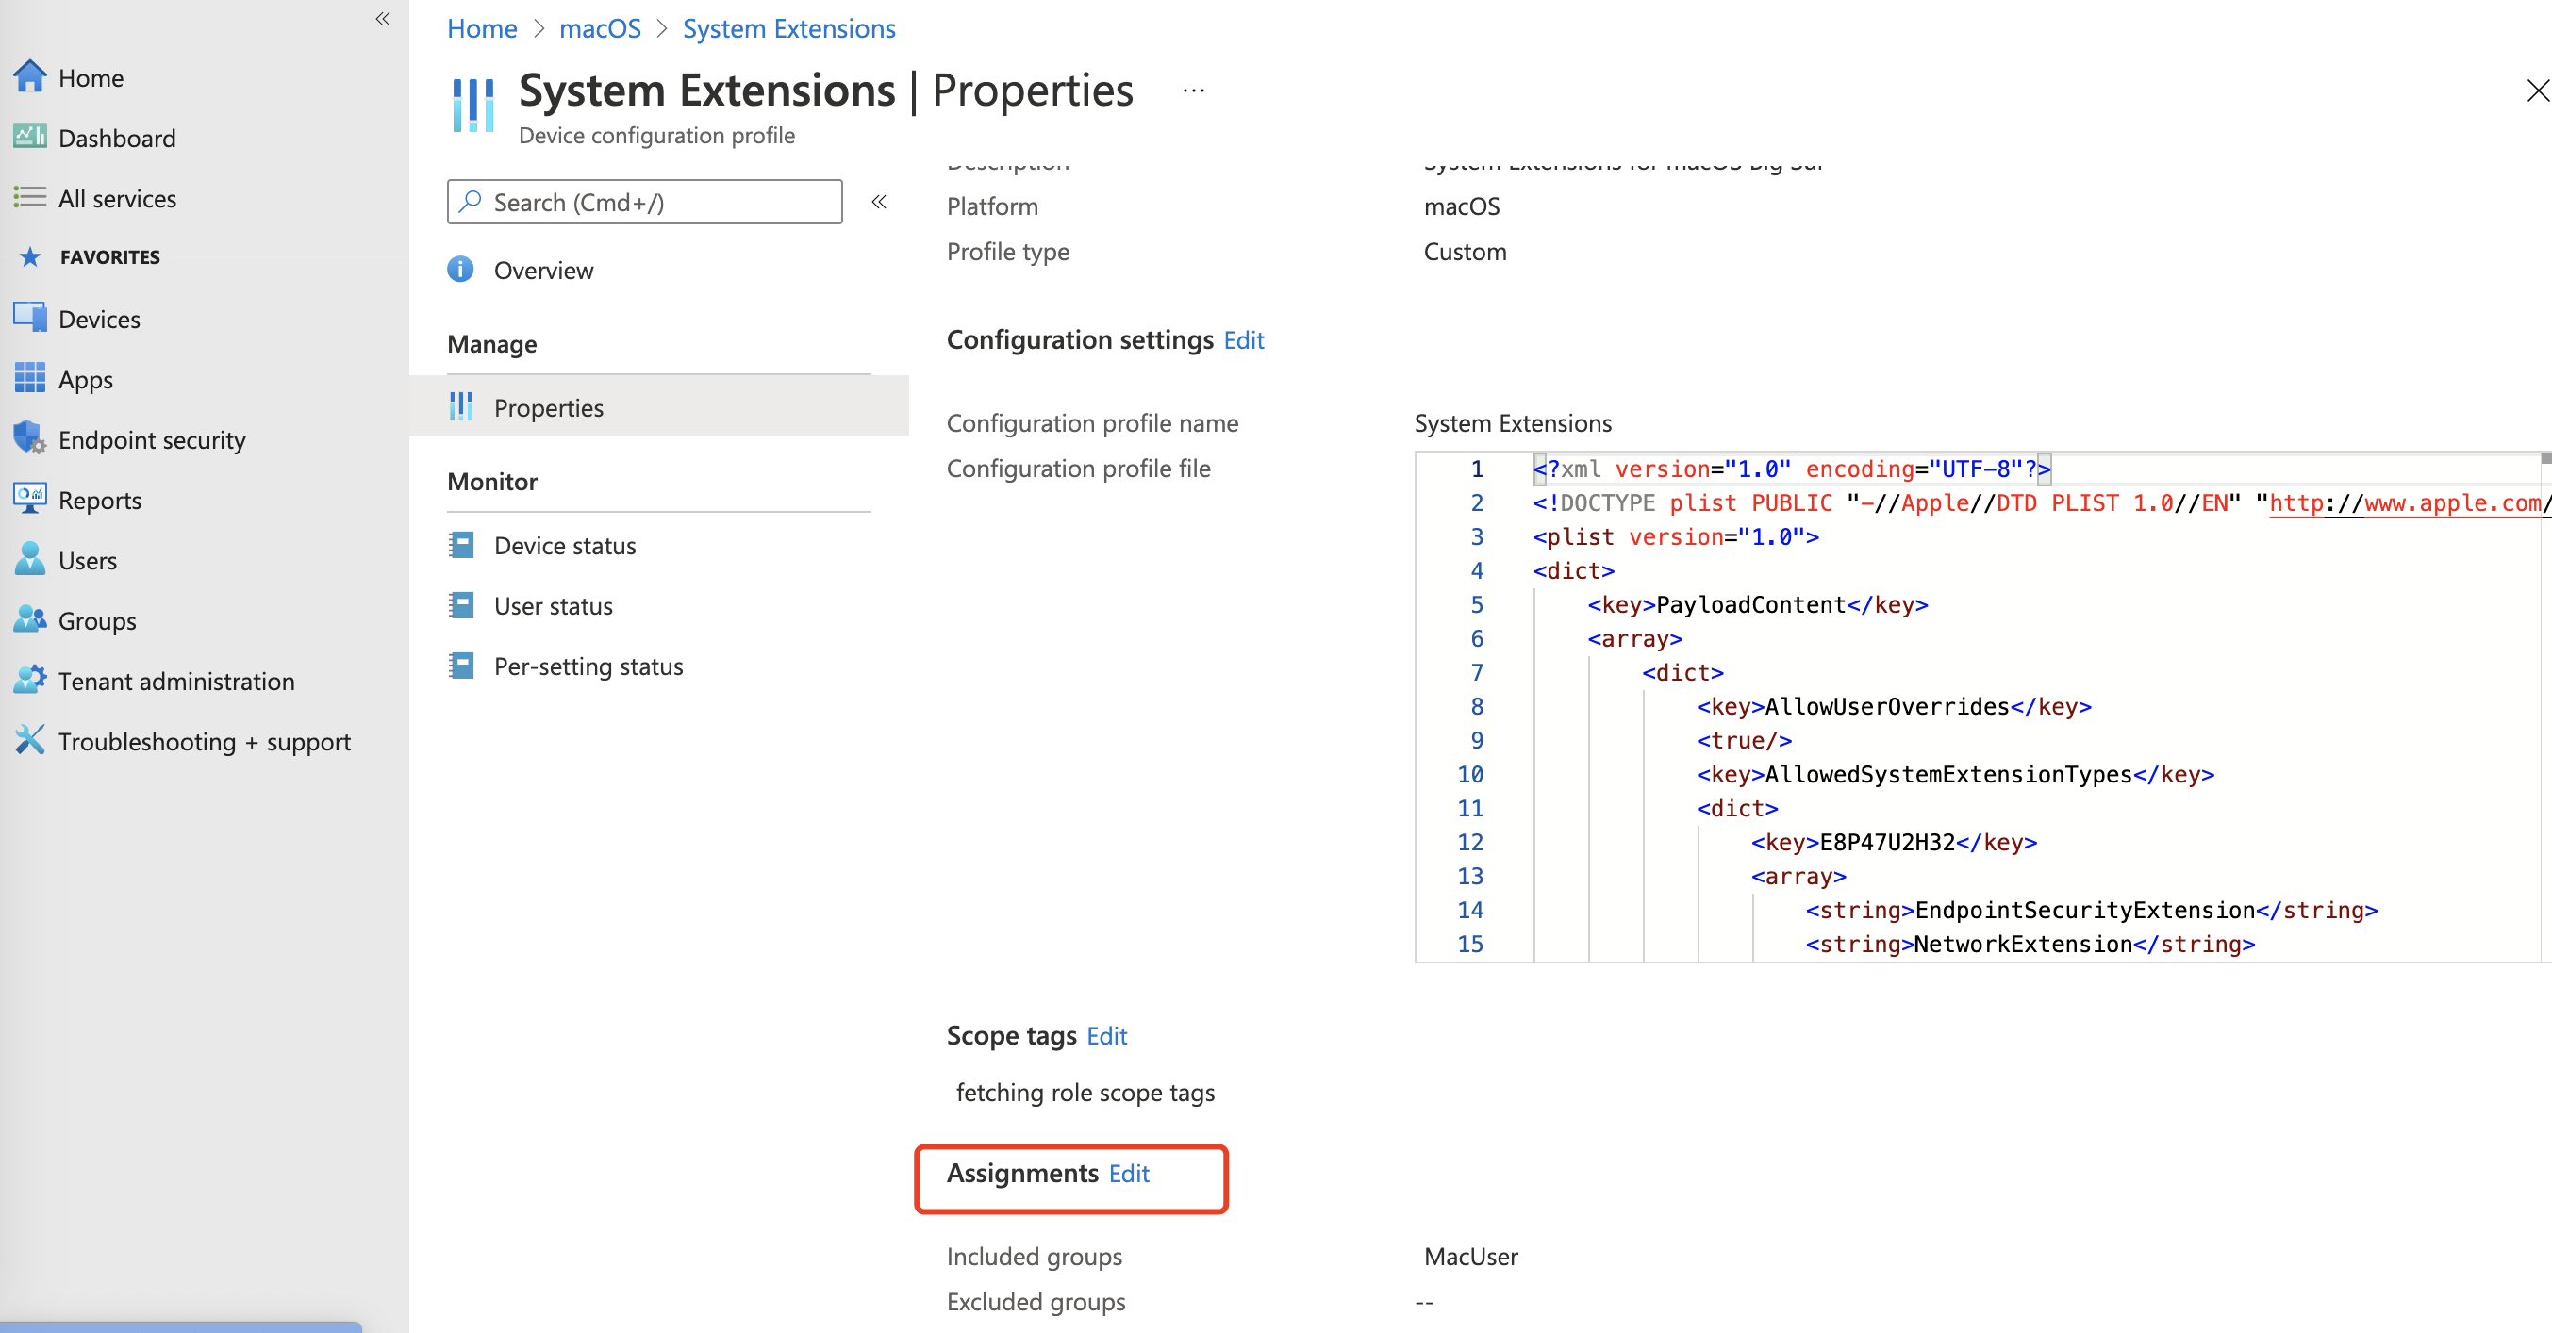Open Troubleshooting + support

click(204, 741)
